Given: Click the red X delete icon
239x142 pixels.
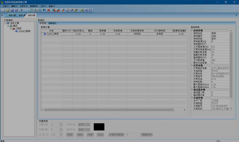Looking at the screenshot, I should 49,10.
